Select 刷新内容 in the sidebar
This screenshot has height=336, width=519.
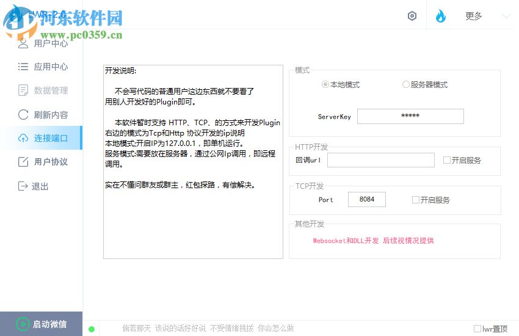pos(51,115)
